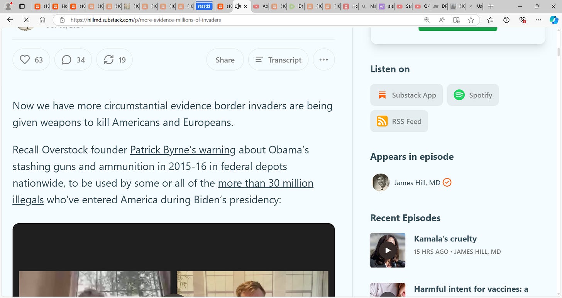Open the Settings and more menu
This screenshot has width=562, height=298.
pos(539,20)
